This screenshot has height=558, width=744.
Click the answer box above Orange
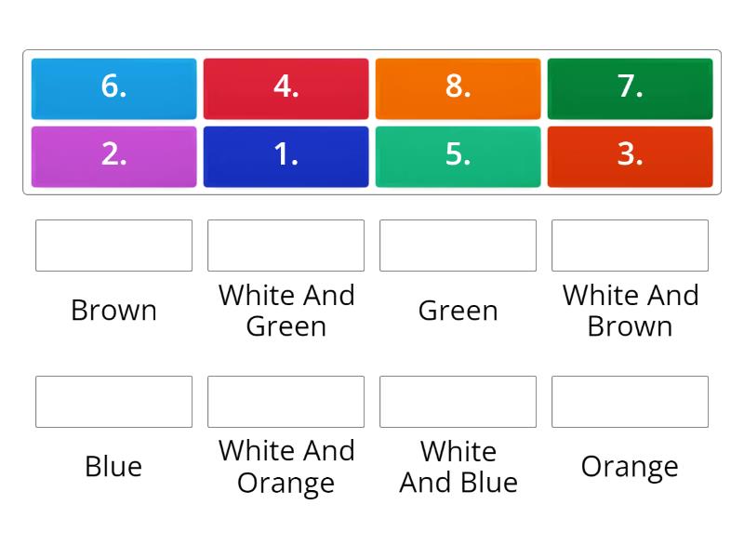(631, 402)
